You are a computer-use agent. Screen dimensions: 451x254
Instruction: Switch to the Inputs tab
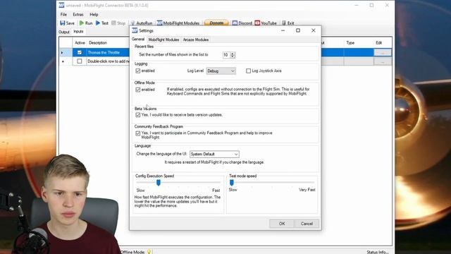pos(78,31)
